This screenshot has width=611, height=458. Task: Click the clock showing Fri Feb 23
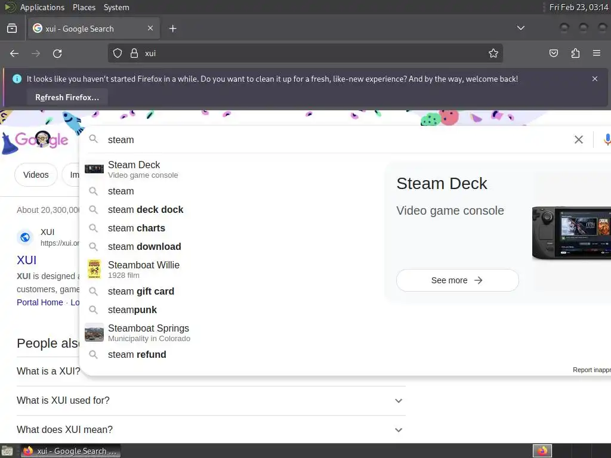[579, 7]
